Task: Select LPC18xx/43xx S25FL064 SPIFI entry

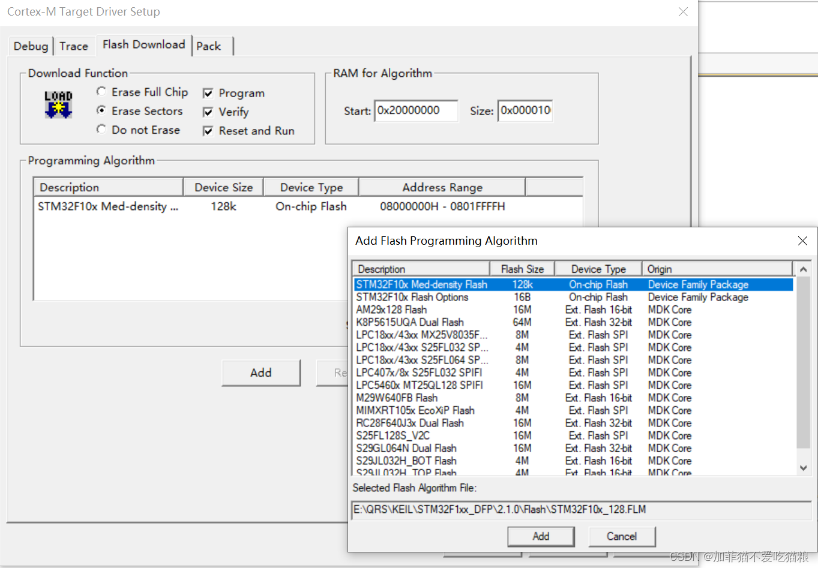Action: pos(573,360)
